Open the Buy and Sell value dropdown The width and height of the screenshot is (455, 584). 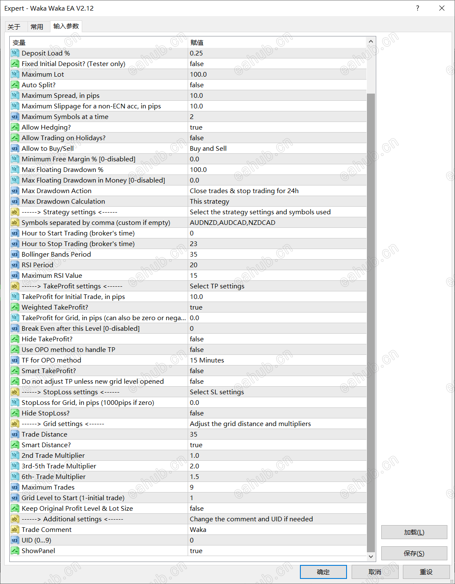point(277,148)
